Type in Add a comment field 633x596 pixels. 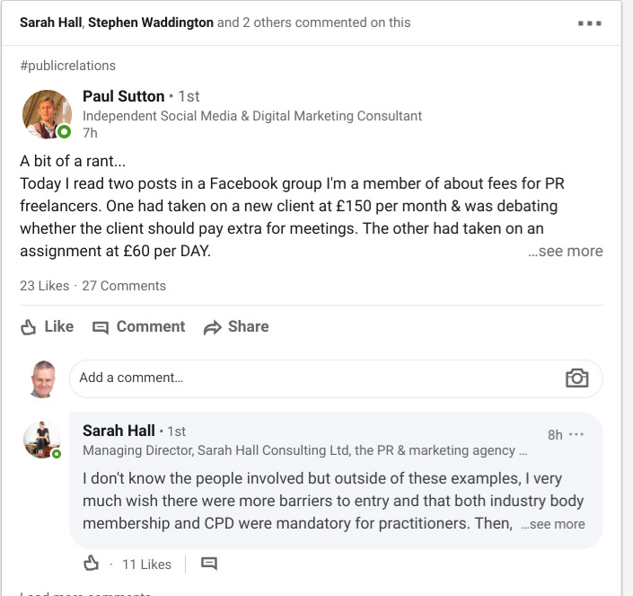pyautogui.click(x=314, y=378)
